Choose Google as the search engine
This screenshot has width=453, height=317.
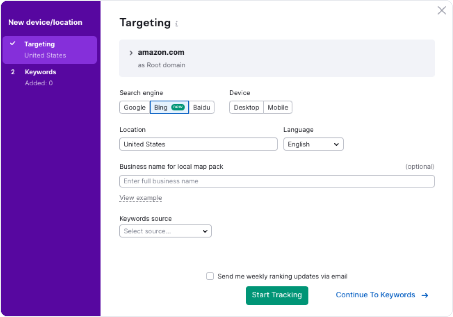(134, 107)
